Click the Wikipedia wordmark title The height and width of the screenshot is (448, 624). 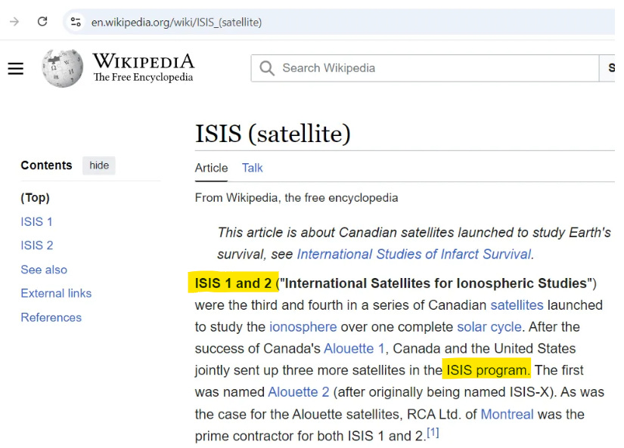(143, 62)
